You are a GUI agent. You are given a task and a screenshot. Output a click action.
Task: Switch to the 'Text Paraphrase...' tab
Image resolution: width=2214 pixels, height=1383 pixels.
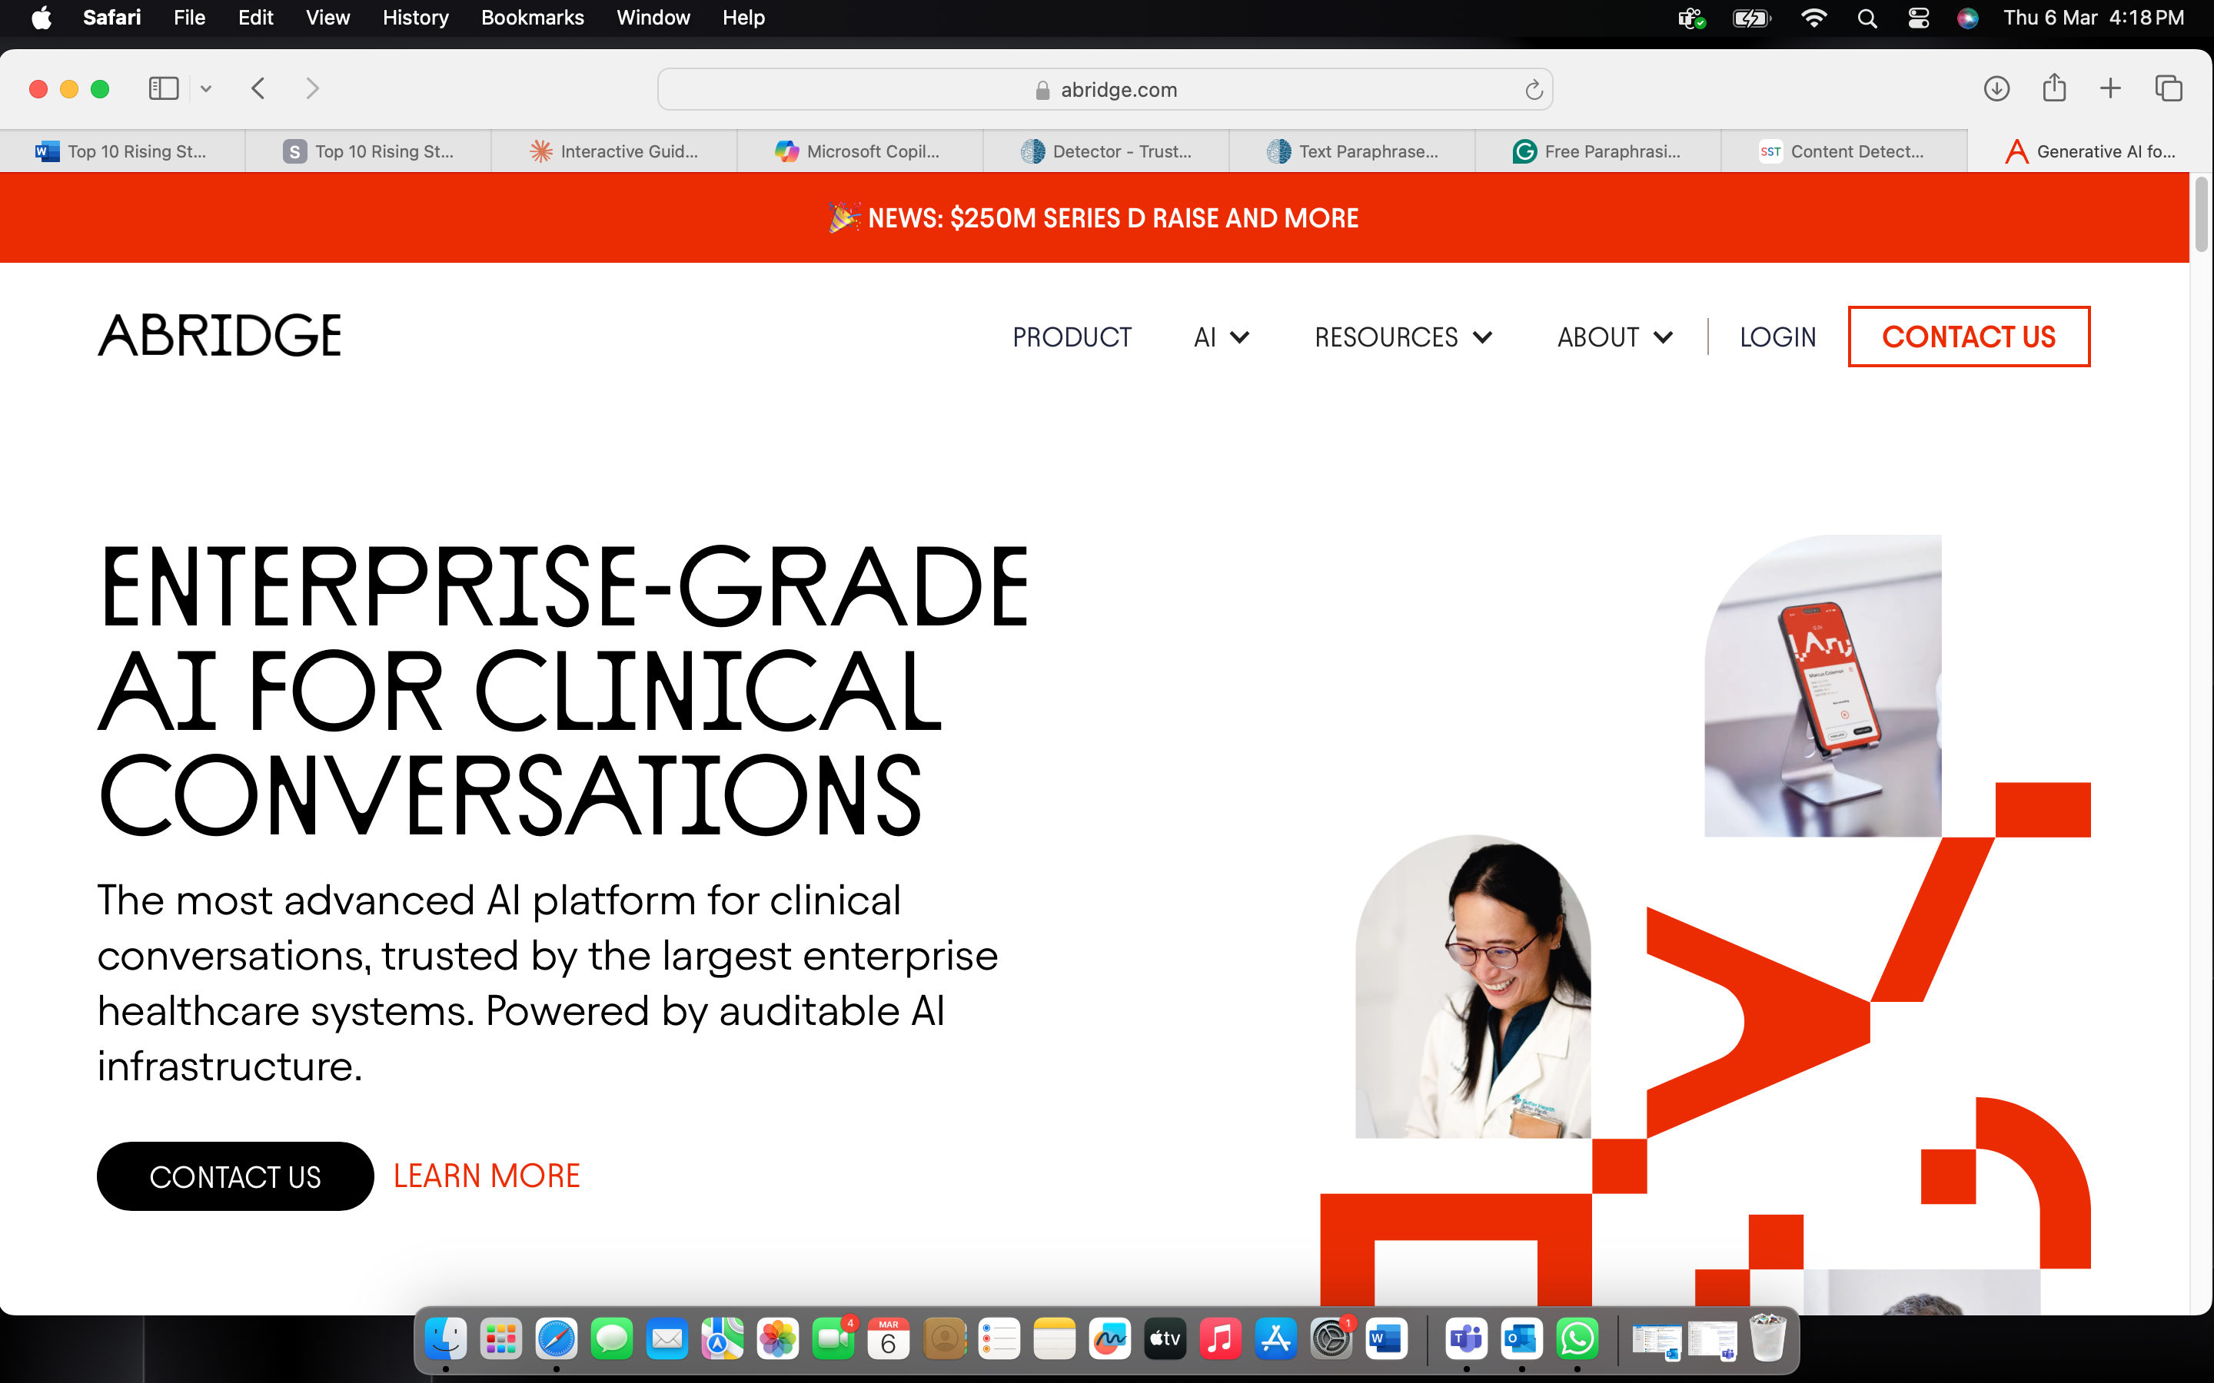[x=1352, y=151]
